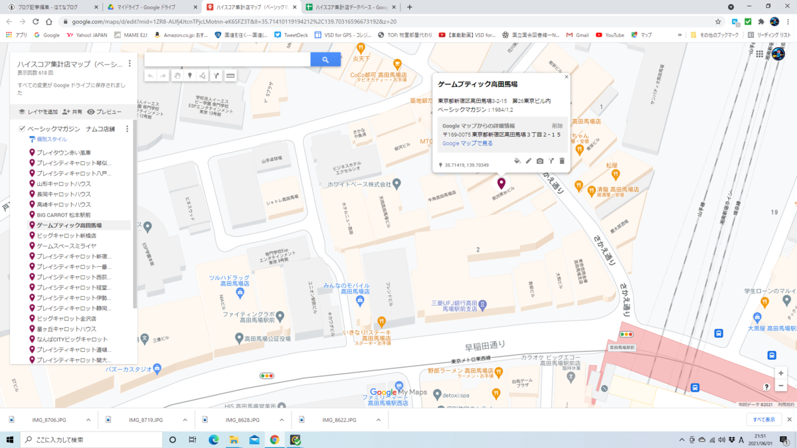797x448 pixels.
Task: Select the draw line tool
Action: click(203, 76)
